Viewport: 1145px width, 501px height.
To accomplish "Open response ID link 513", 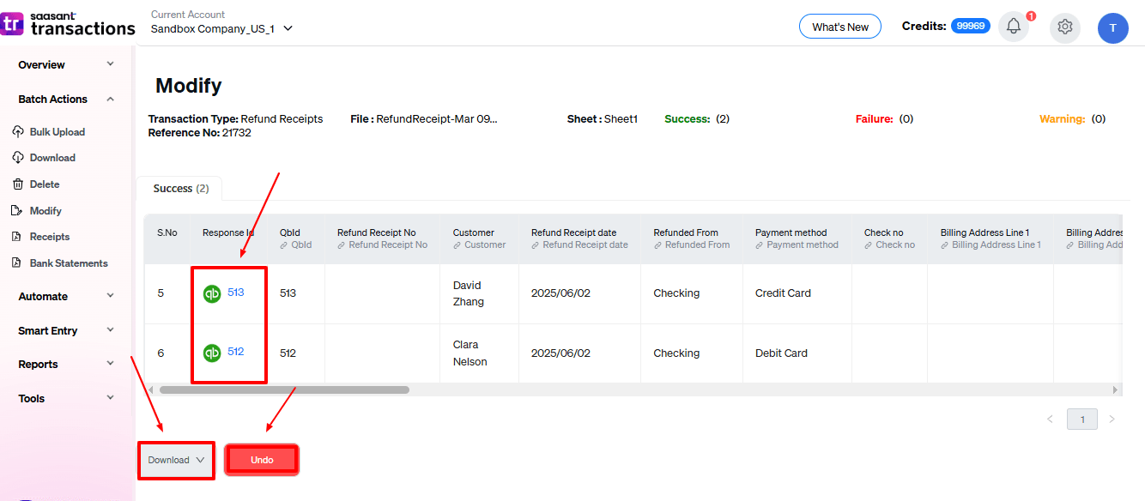I will [236, 293].
